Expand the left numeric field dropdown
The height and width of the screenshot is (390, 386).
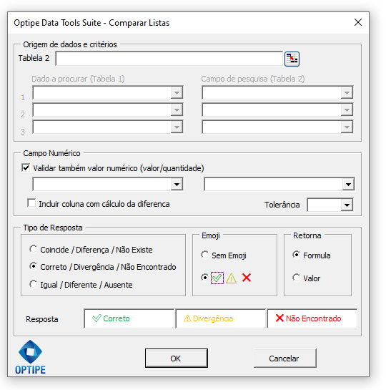[x=177, y=185]
